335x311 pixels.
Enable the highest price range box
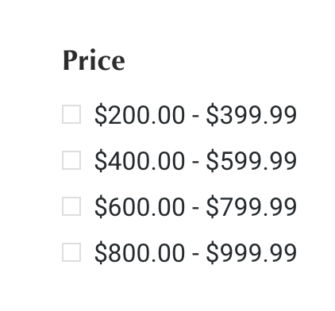coord(71,252)
